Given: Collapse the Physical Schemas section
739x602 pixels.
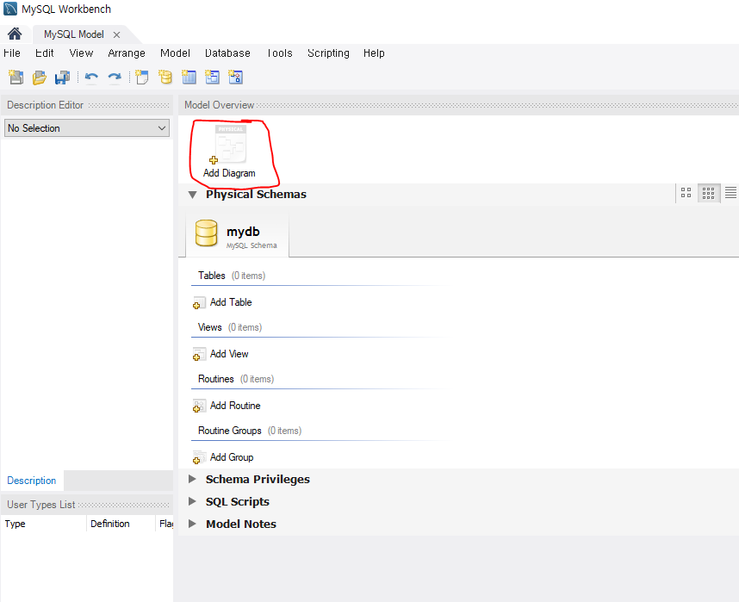Looking at the screenshot, I should [192, 195].
